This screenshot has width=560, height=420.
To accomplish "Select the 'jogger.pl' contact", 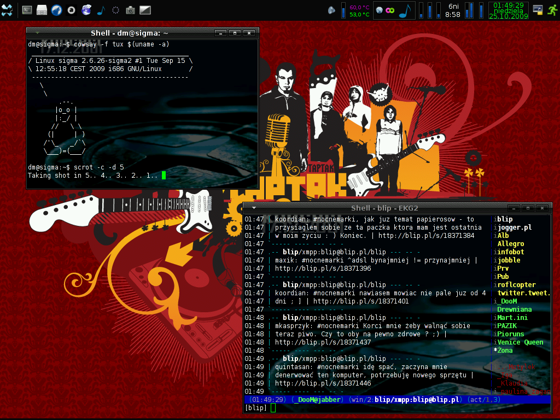I will pos(514,227).
